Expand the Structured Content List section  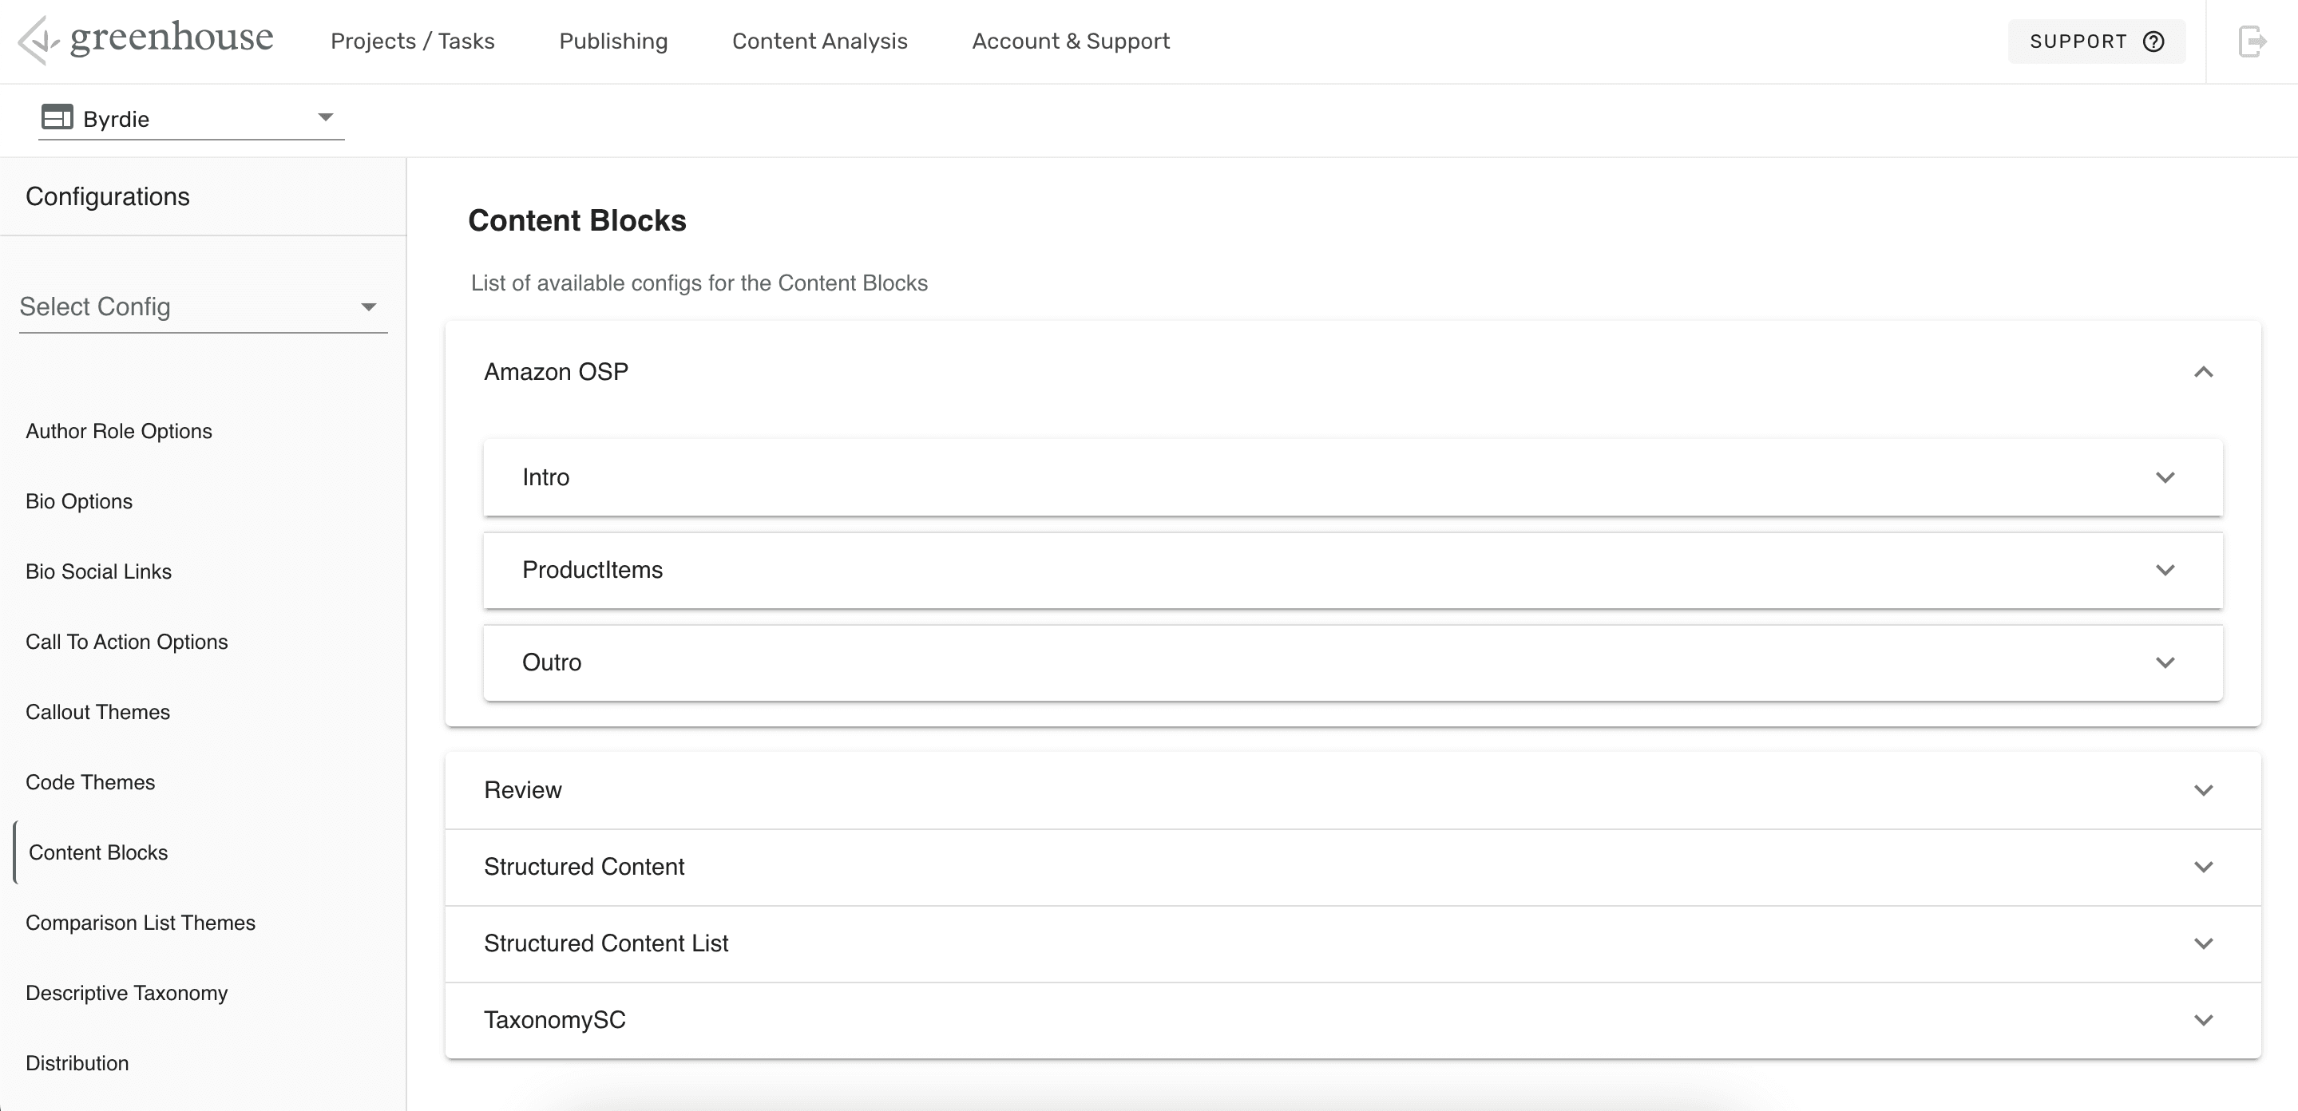2202,944
